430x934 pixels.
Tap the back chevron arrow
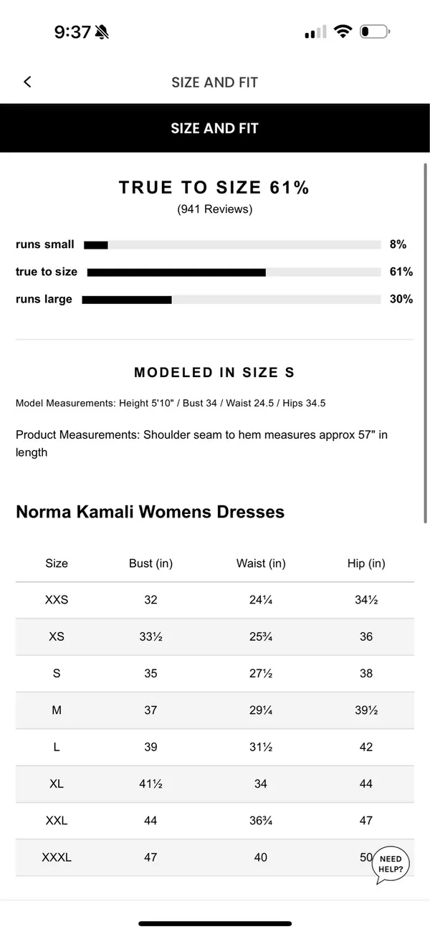click(x=27, y=82)
